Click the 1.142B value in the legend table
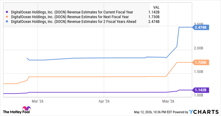221x116 pixels. (x=154, y=12)
